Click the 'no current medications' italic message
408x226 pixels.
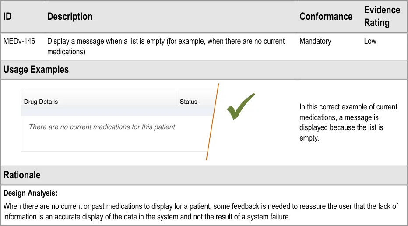pos(102,127)
